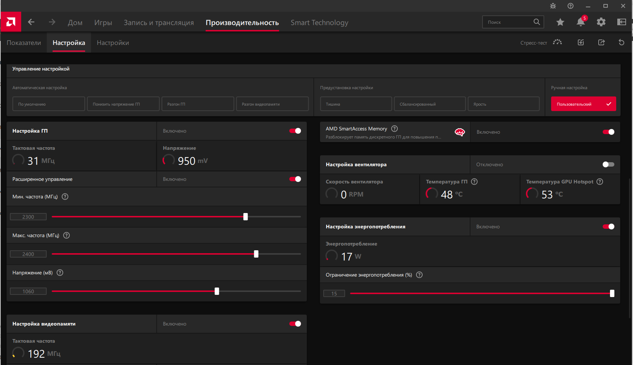
Task: Start the stress test gauge icon
Action: pos(557,42)
